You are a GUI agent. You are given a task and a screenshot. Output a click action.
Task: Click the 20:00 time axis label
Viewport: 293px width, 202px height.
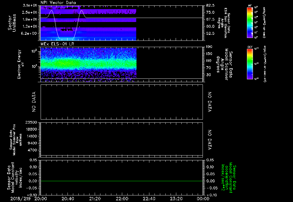click(x=41, y=199)
